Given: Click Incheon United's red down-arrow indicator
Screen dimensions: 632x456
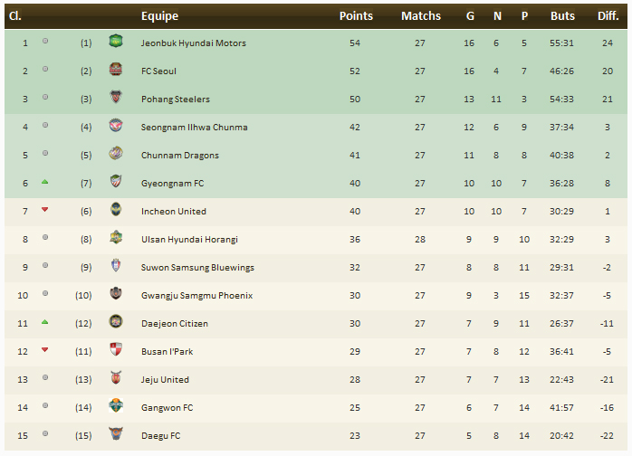Looking at the screenshot, I should [45, 211].
